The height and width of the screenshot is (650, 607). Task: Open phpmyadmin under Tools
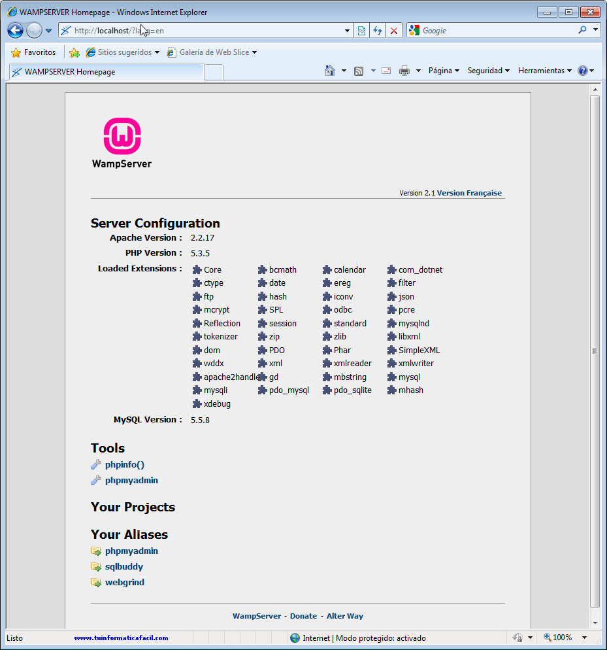point(131,481)
